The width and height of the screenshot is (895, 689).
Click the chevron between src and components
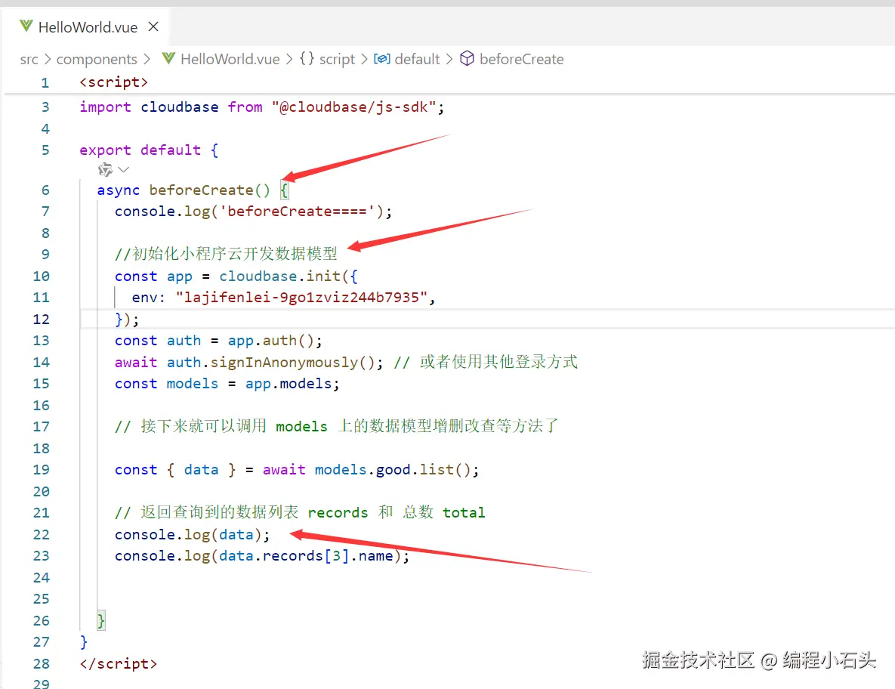[48, 60]
